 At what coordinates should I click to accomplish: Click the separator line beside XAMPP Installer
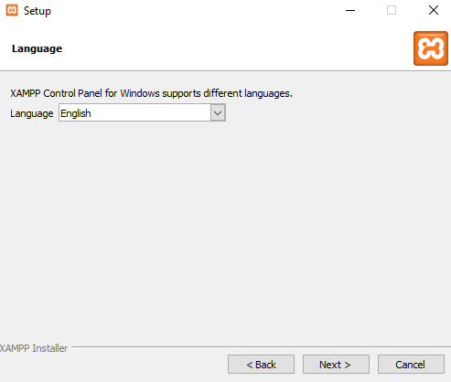tap(261, 346)
